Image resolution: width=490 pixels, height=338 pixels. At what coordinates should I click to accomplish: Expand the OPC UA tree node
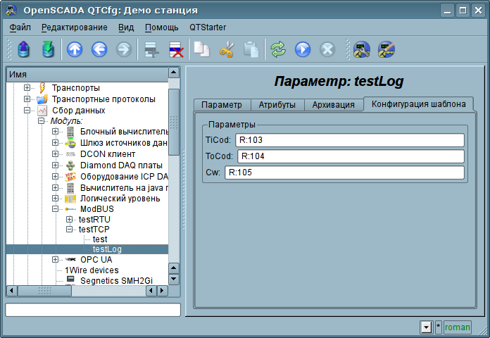[x=56, y=259]
